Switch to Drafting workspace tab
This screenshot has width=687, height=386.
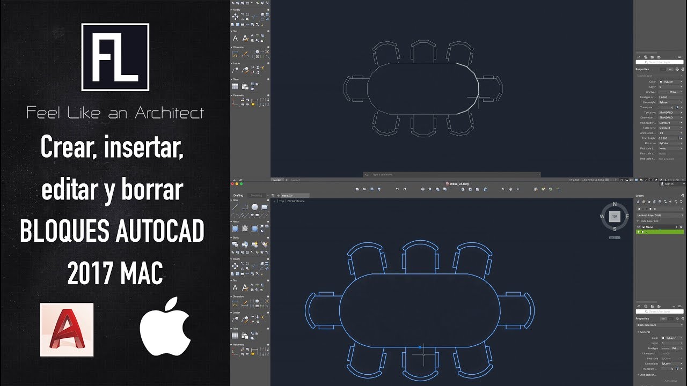click(238, 195)
